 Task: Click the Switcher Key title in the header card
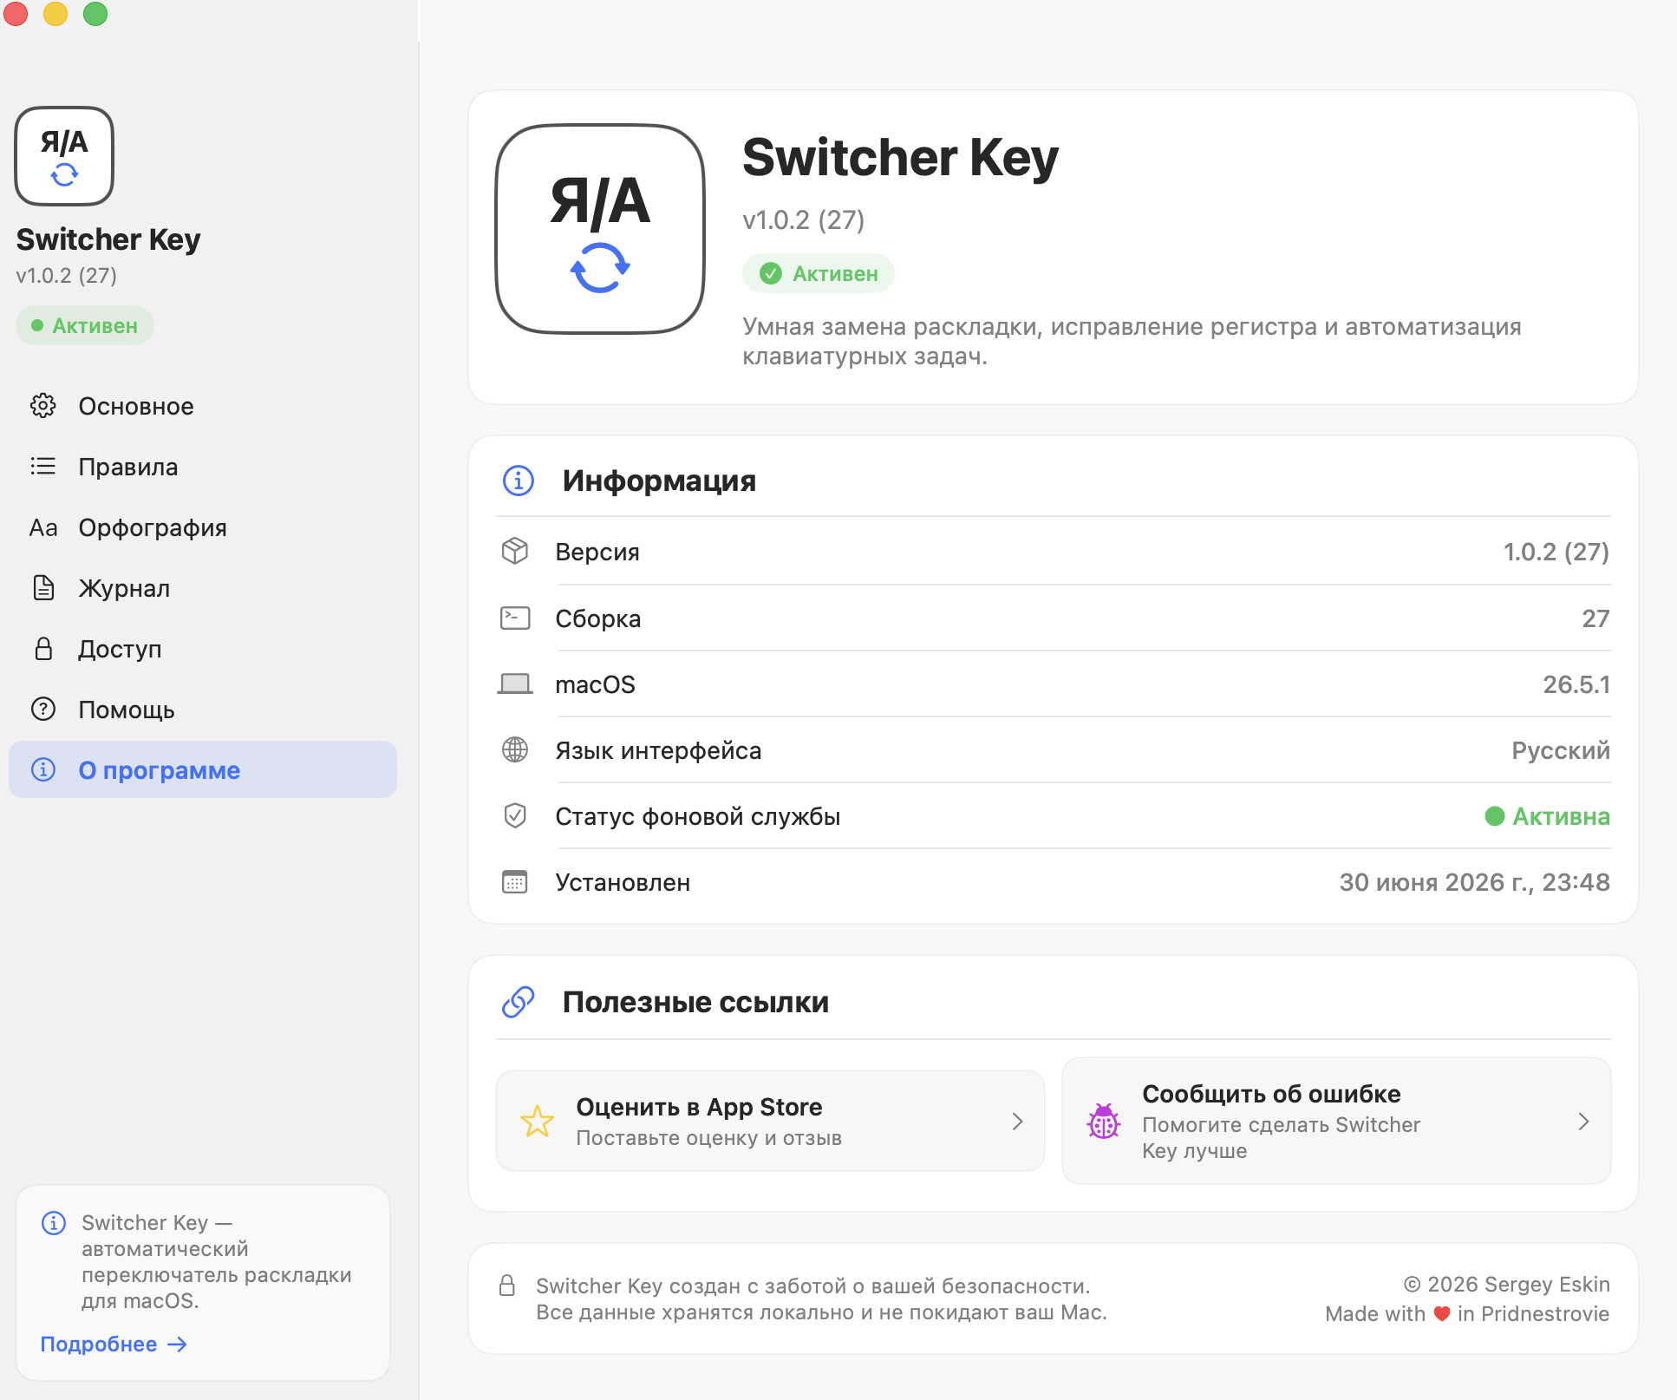pos(901,158)
